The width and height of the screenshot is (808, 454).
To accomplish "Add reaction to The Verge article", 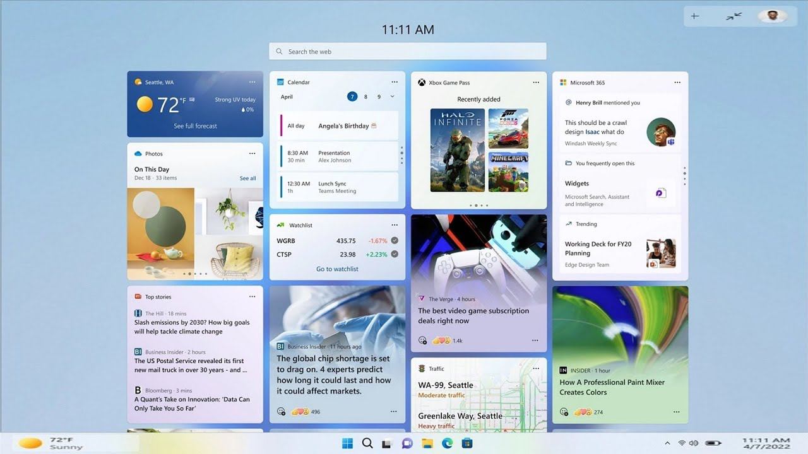I will (423, 340).
